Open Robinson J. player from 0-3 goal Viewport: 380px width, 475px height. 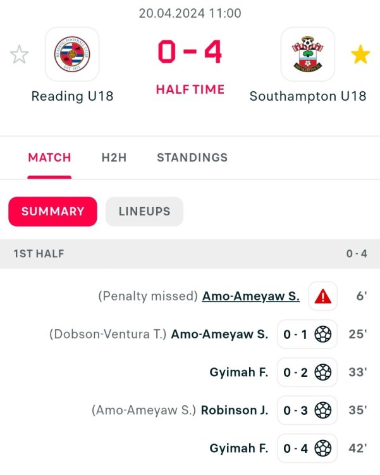(x=235, y=410)
